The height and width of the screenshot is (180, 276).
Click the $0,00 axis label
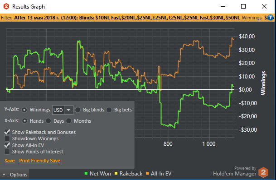[x=246, y=90]
